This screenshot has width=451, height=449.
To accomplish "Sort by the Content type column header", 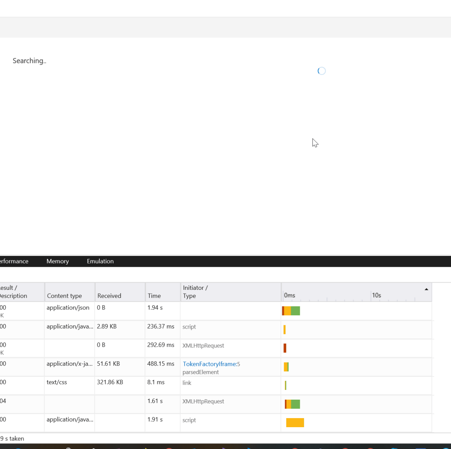I will coord(64,296).
